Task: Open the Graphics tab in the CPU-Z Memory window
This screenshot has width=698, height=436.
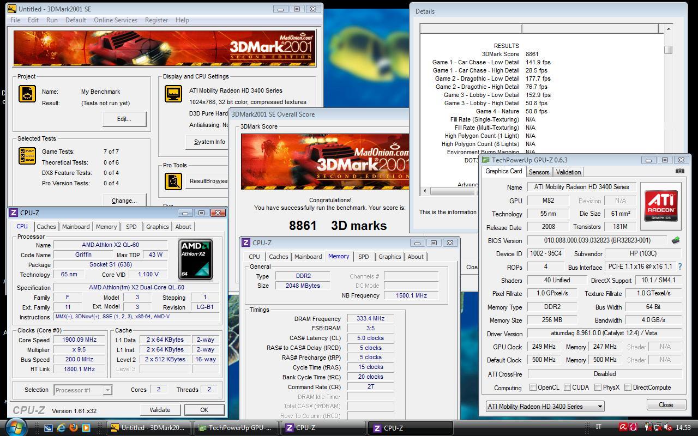Action: click(389, 257)
